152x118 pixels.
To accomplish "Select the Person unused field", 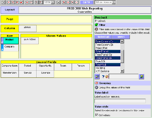I will (x=81, y=67).
